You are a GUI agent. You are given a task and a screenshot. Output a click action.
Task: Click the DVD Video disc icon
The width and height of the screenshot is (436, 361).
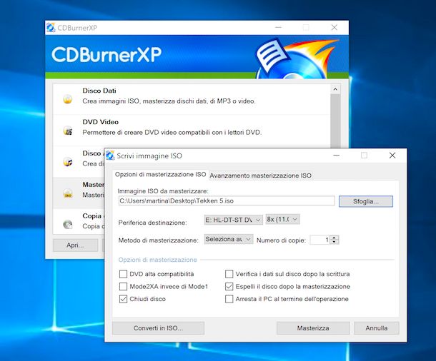click(68, 130)
